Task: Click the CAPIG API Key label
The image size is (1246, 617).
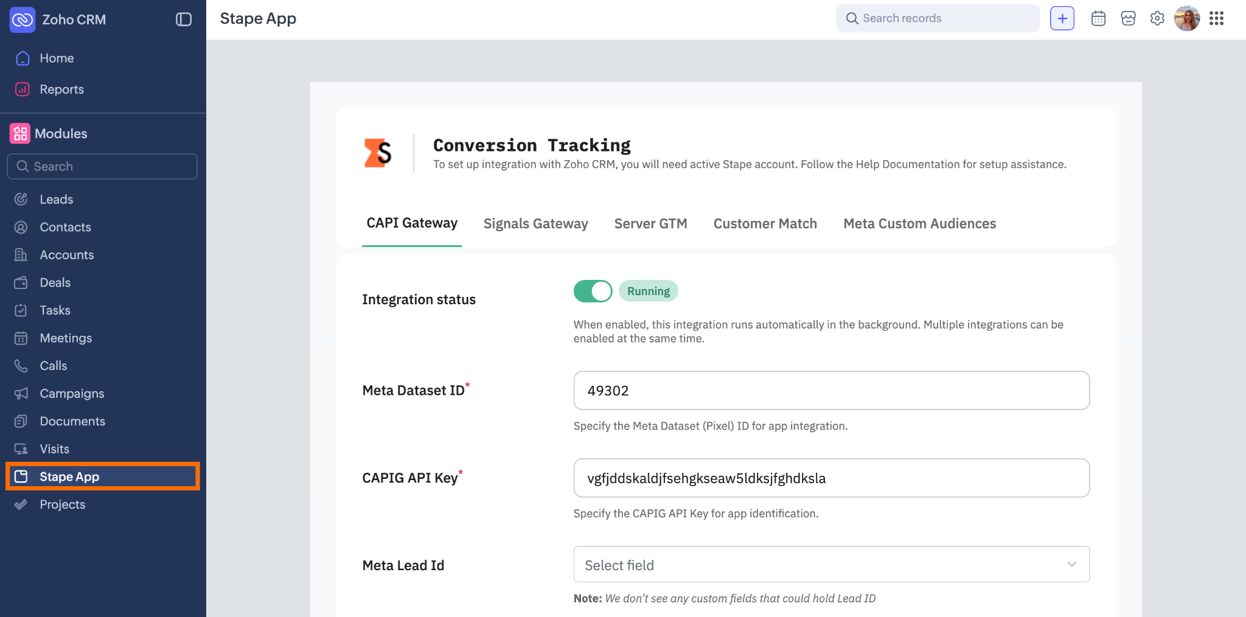Action: click(410, 478)
